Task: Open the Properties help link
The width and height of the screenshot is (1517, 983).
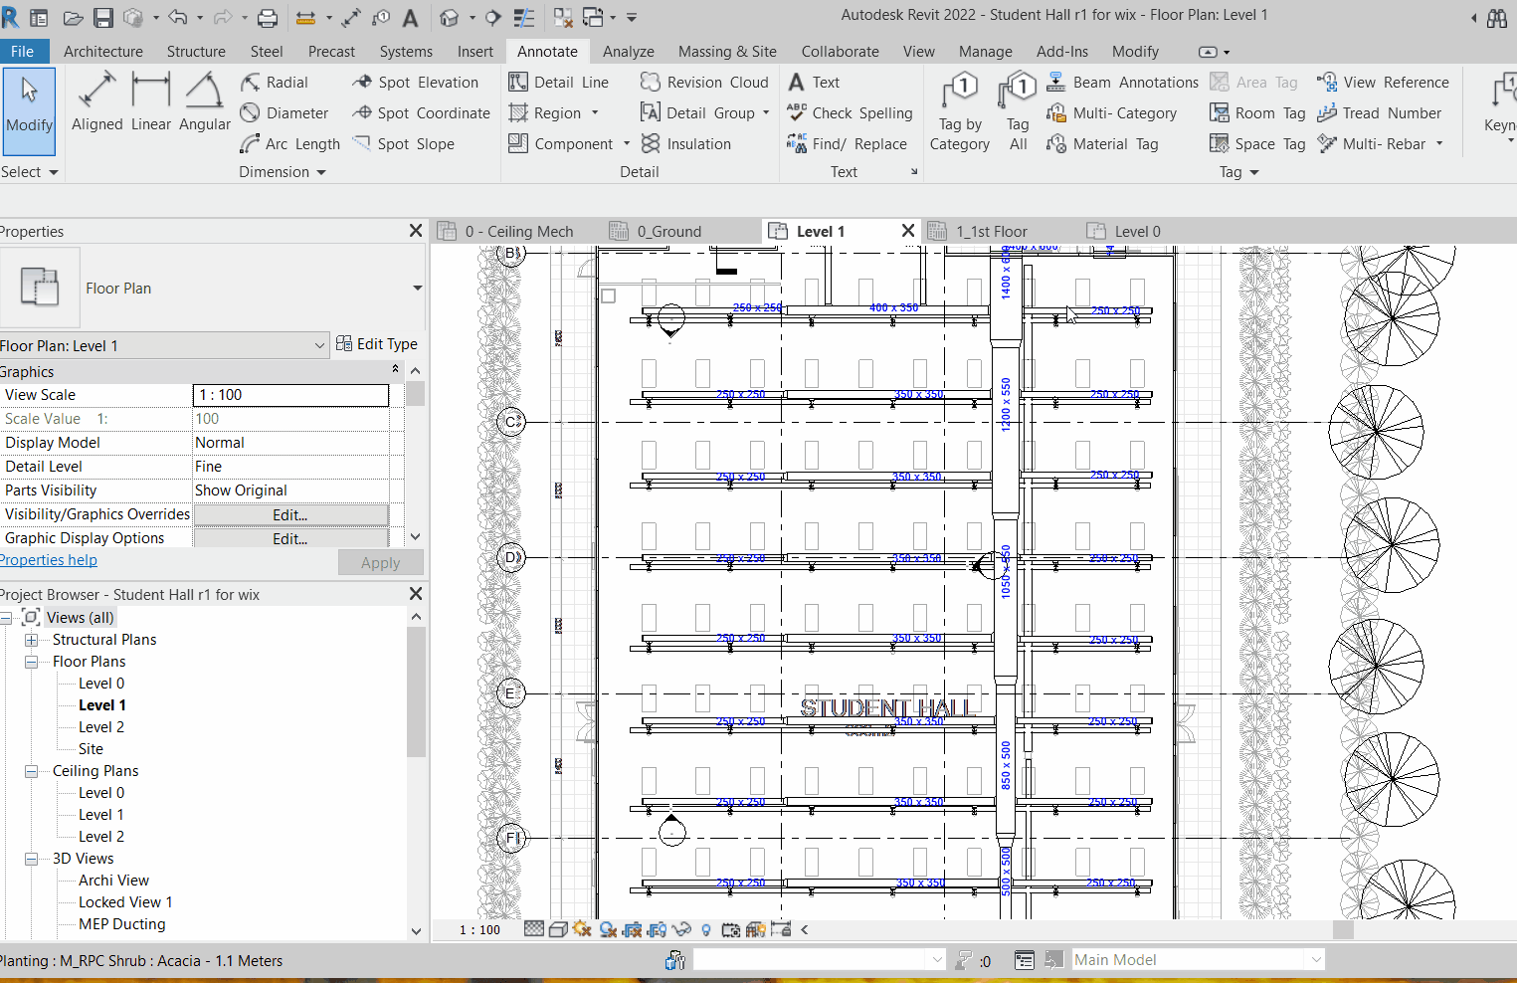Action: click(x=48, y=560)
